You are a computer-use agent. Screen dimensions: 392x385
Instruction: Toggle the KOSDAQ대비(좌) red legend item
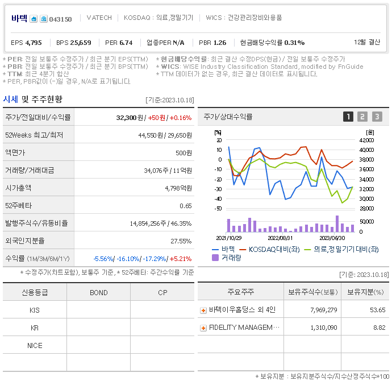(x=269, y=249)
